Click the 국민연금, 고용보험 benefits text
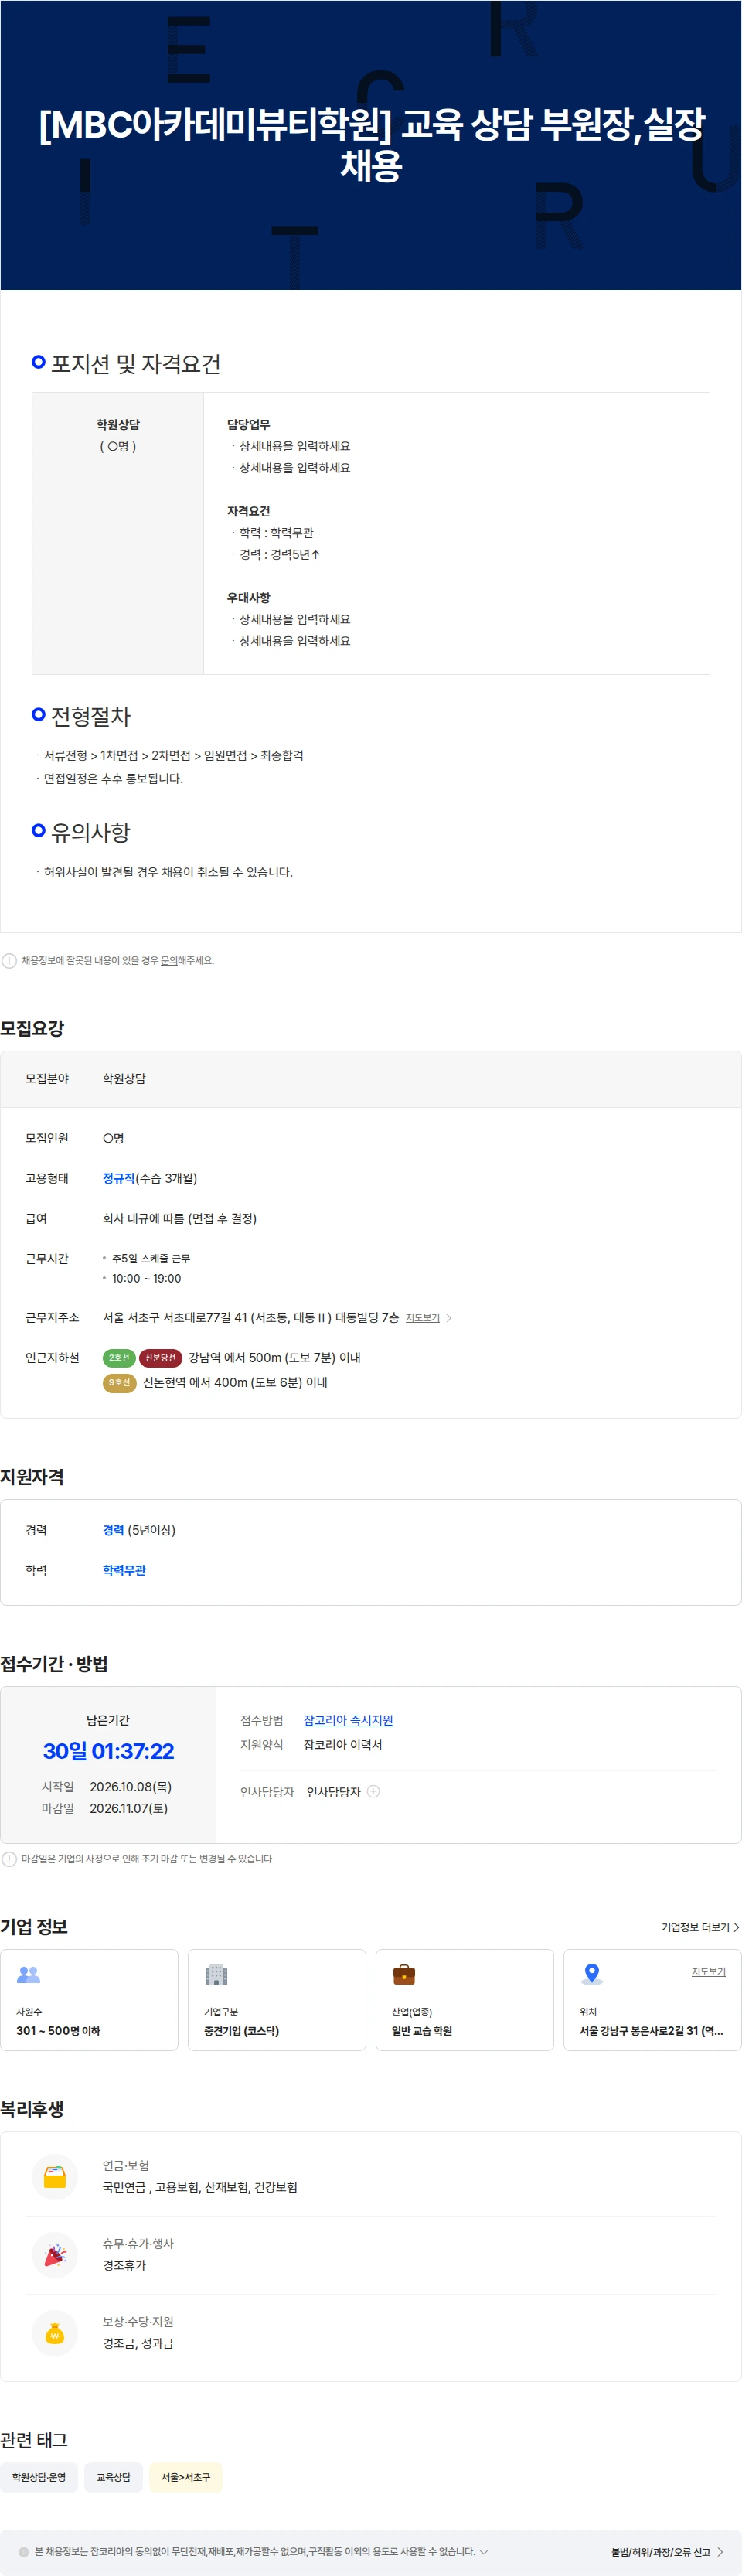The image size is (742, 2576). click(200, 2187)
